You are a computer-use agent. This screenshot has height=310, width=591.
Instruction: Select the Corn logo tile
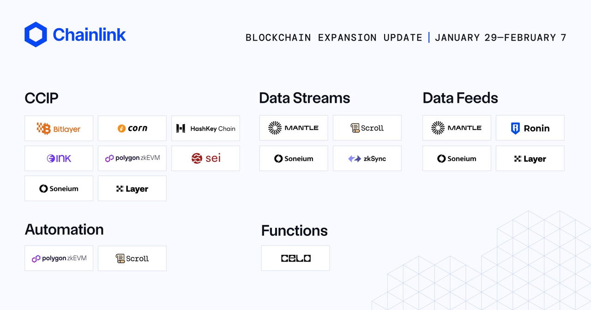(132, 128)
